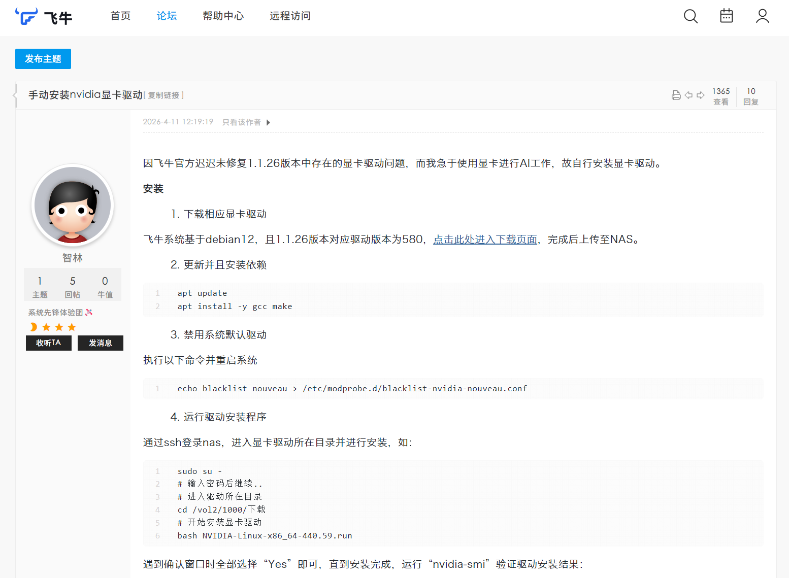This screenshot has width=789, height=578.
Task: Go to next thread arrow
Action: pyautogui.click(x=701, y=95)
